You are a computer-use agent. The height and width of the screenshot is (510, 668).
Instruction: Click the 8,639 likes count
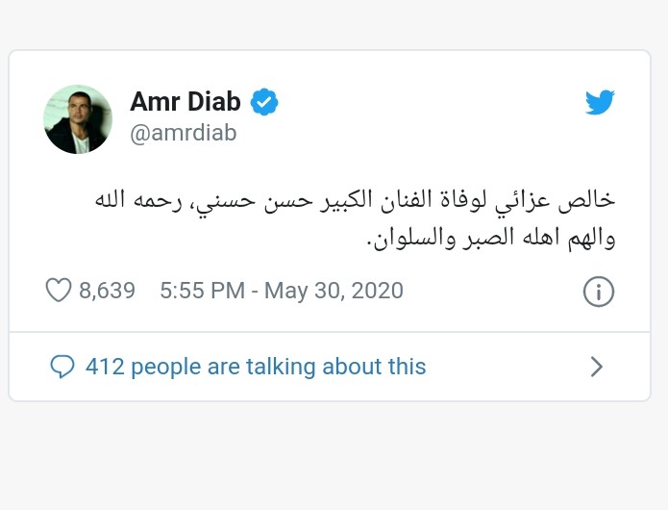[107, 291]
